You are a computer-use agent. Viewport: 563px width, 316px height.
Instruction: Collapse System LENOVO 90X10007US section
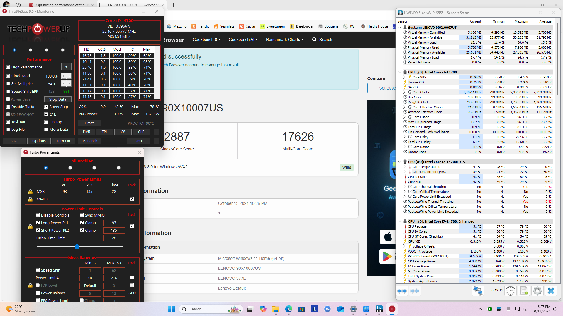[x=400, y=28]
